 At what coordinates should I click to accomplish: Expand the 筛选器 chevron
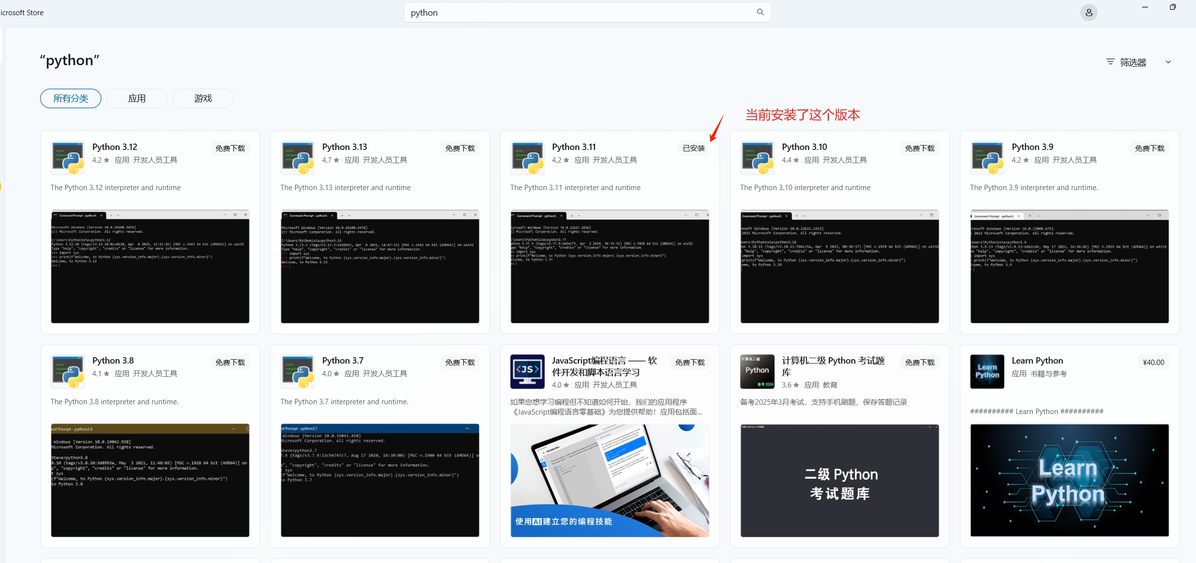point(1168,62)
